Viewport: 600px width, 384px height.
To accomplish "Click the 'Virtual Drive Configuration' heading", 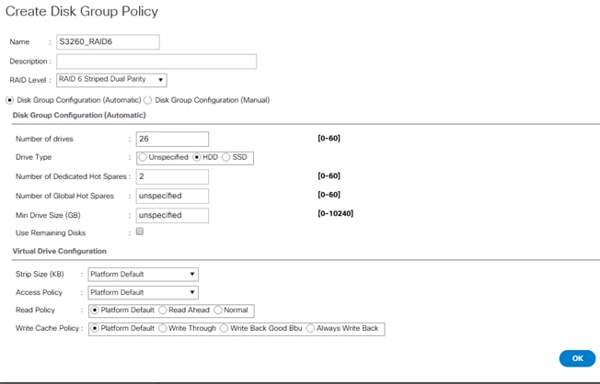I will (x=59, y=251).
